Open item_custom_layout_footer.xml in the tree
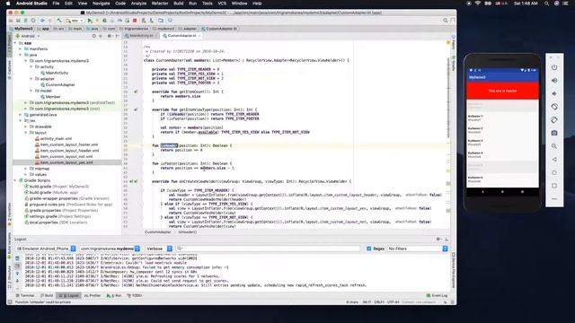The height and width of the screenshot is (323, 575). click(x=69, y=144)
